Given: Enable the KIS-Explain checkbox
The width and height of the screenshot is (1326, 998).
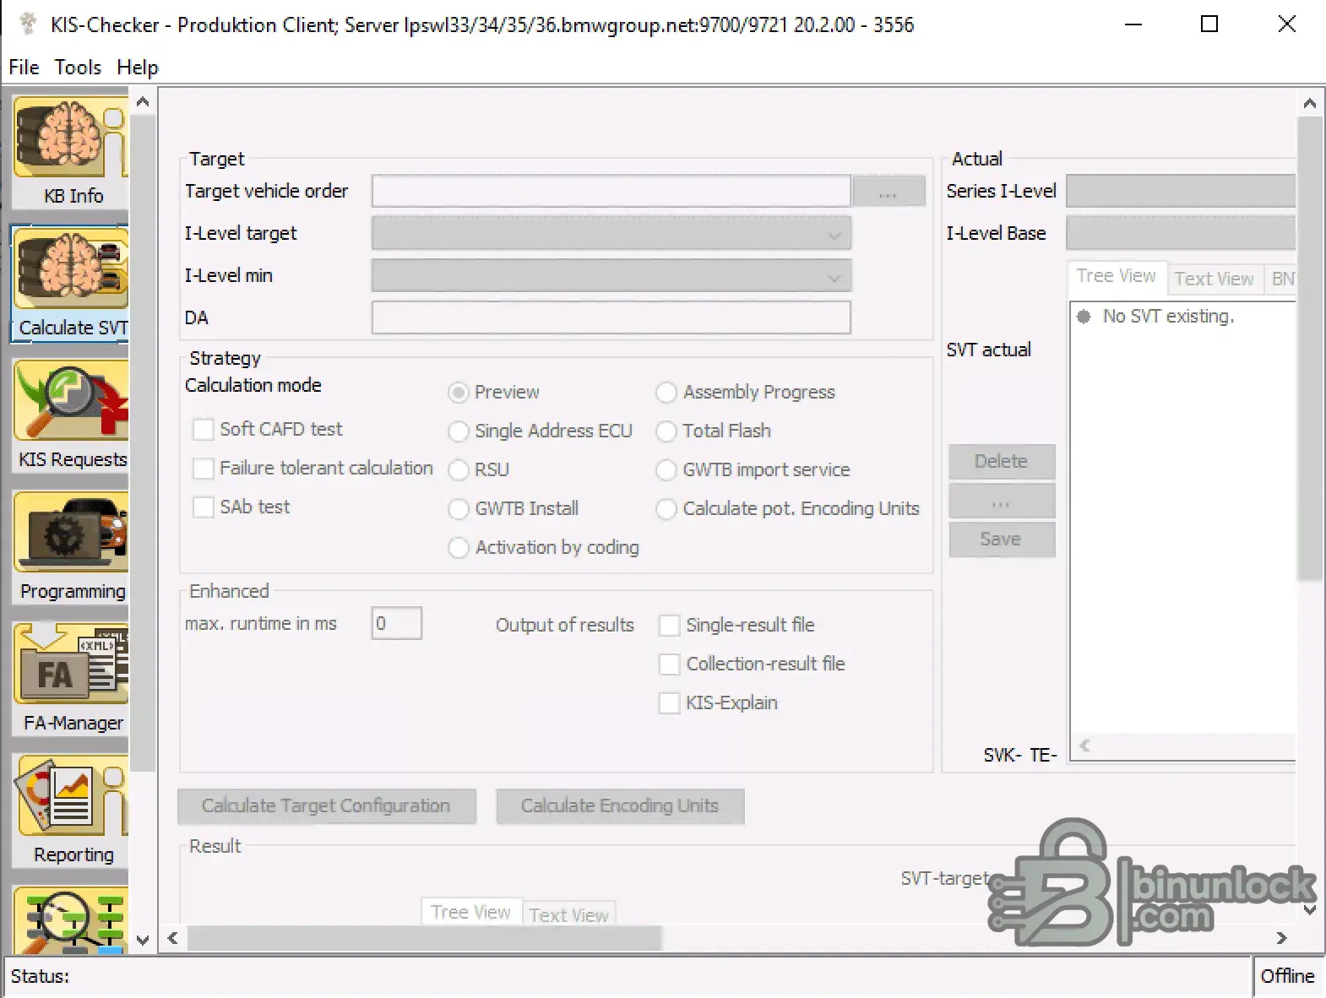Looking at the screenshot, I should point(669,703).
